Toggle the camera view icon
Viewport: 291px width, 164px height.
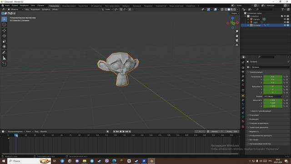pyautogui.click(x=237, y=41)
